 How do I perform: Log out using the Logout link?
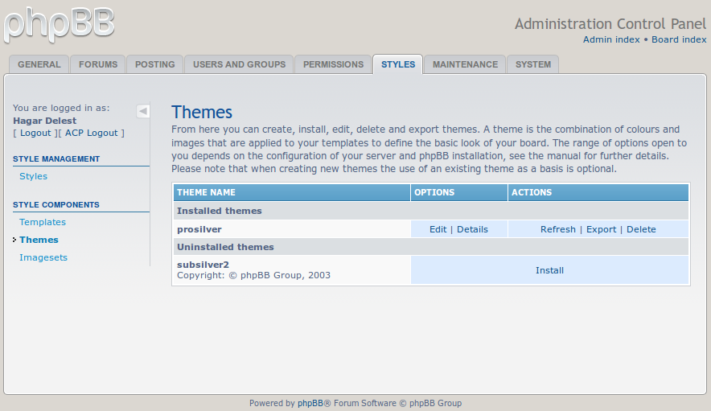point(35,133)
